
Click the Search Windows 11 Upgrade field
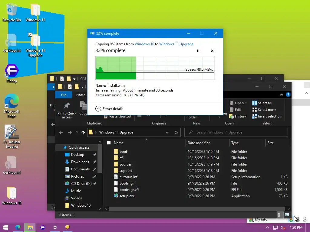click(236, 132)
